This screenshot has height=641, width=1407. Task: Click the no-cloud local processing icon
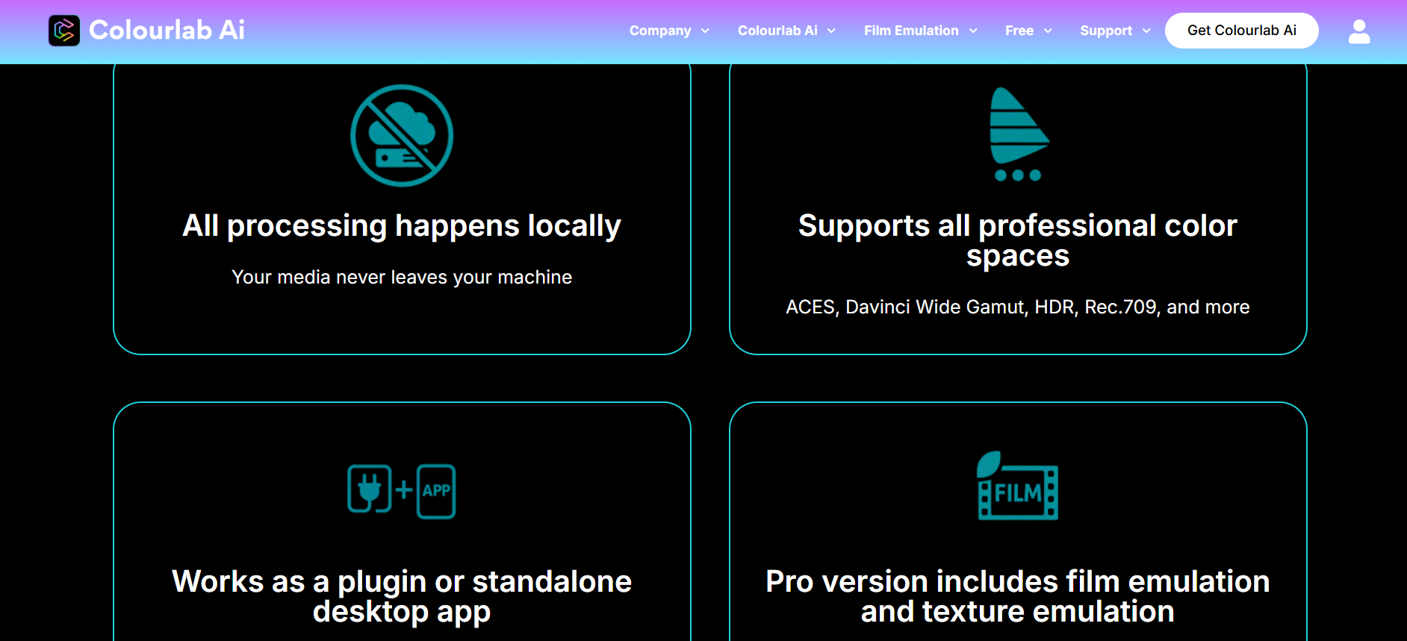tap(402, 136)
